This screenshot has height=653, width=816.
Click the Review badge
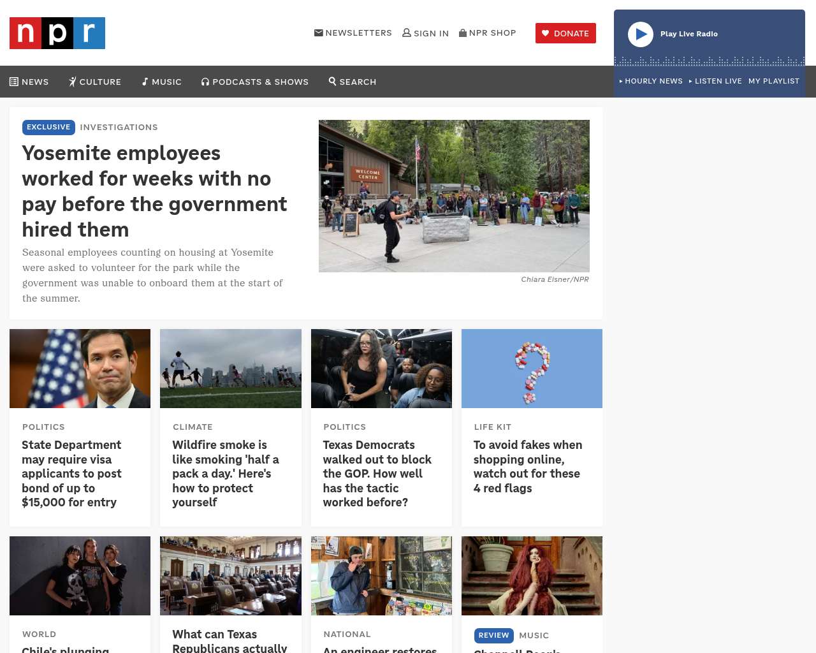point(494,635)
